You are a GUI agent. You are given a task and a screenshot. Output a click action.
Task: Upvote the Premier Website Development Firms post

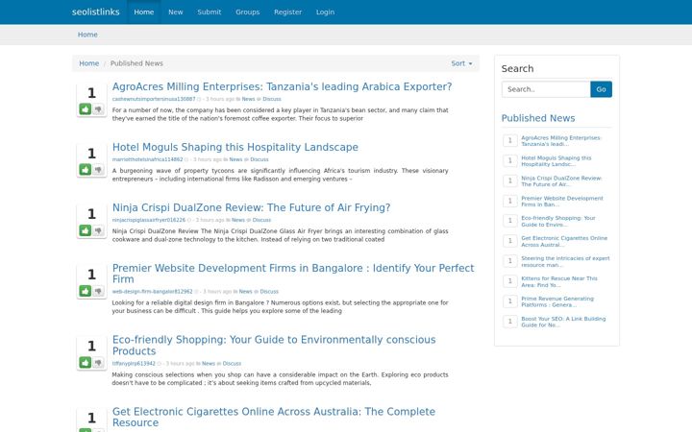coord(86,291)
